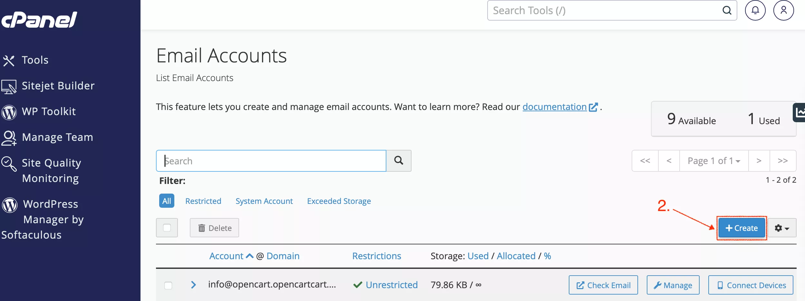Select the Restricted filter

[203, 201]
